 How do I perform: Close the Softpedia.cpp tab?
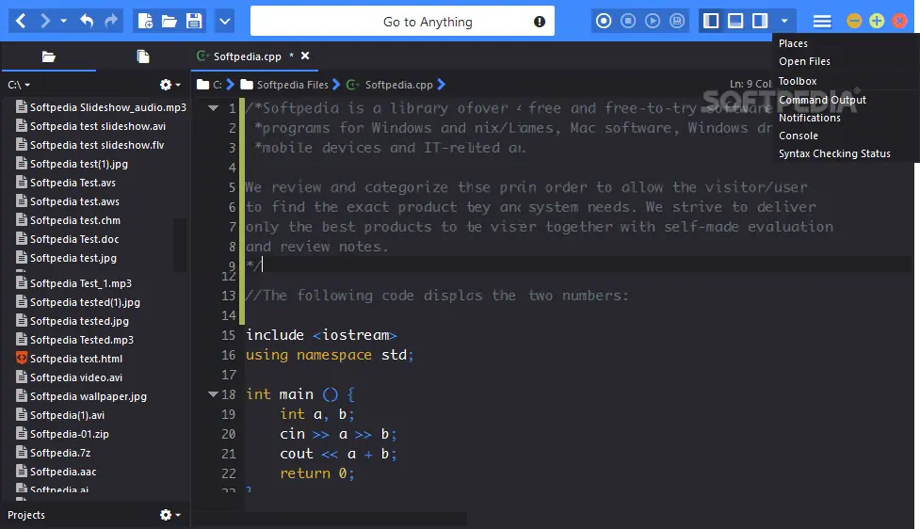305,56
